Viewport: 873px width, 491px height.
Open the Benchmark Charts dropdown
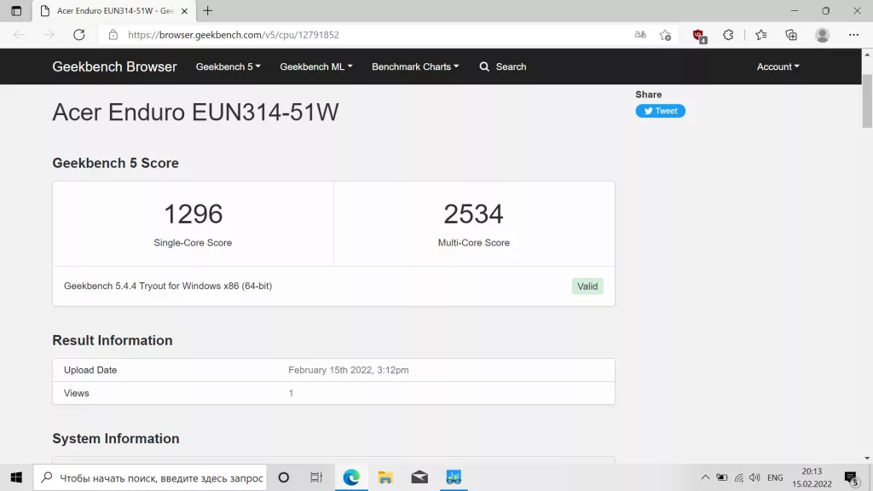pos(415,66)
